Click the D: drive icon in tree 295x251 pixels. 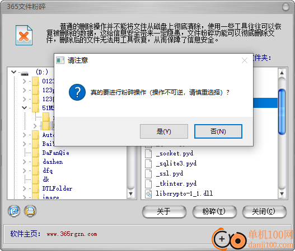point(25,73)
